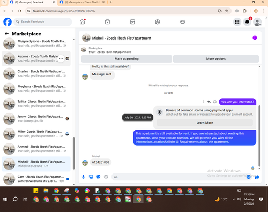The height and width of the screenshot is (212, 268).
Task: Open the Gaming icon in top navigation
Action: [182, 22]
